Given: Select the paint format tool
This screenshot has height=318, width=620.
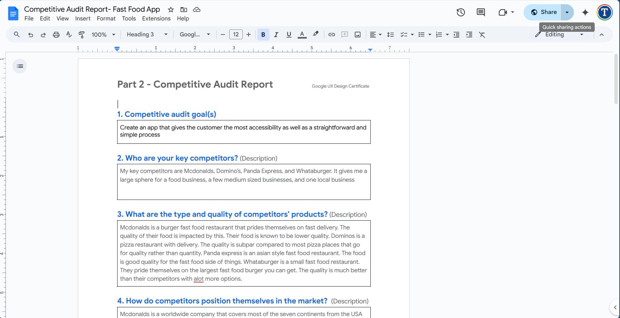Looking at the screenshot, I should pos(81,34).
